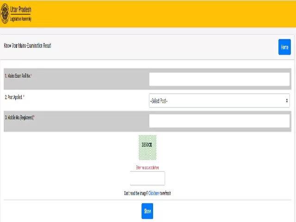Click the 'Enter the above code here' text
The image size is (296, 222).
148,167
